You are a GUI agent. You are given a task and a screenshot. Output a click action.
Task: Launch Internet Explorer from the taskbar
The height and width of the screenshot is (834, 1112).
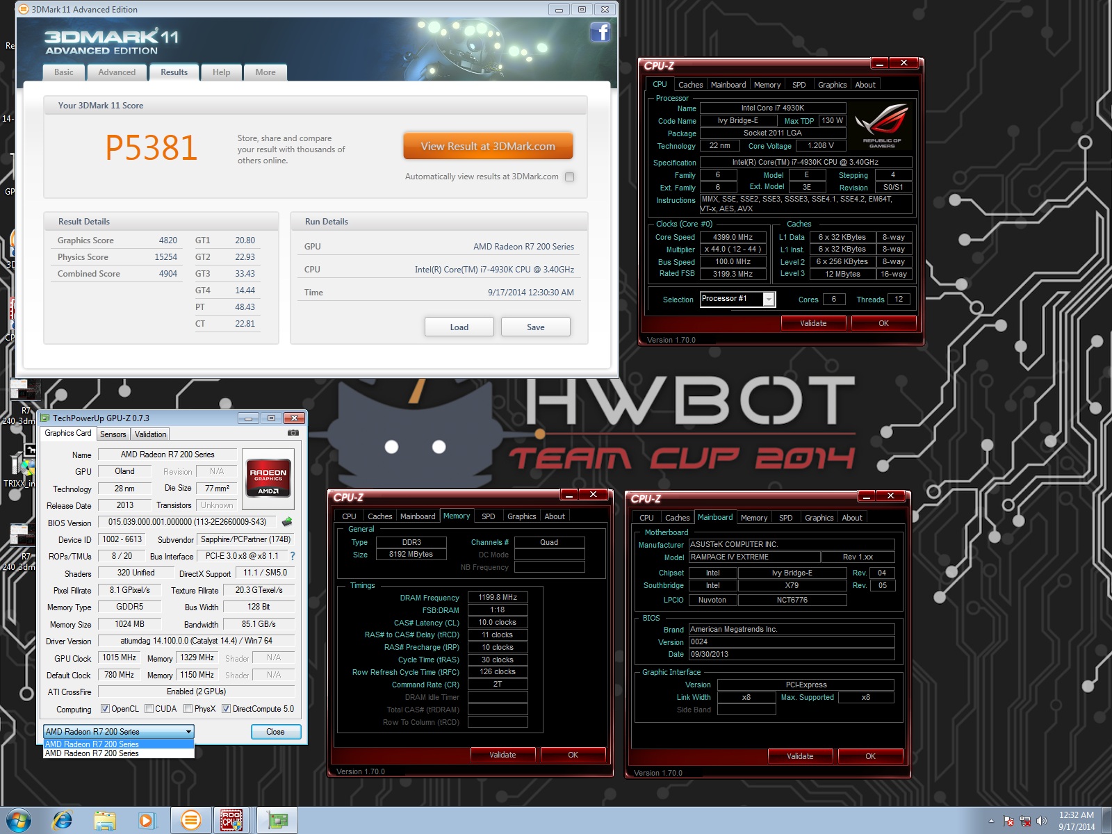[63, 821]
